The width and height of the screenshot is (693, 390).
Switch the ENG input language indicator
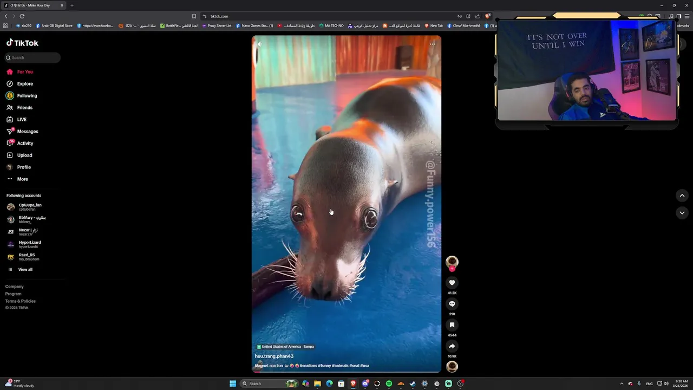pos(649,383)
